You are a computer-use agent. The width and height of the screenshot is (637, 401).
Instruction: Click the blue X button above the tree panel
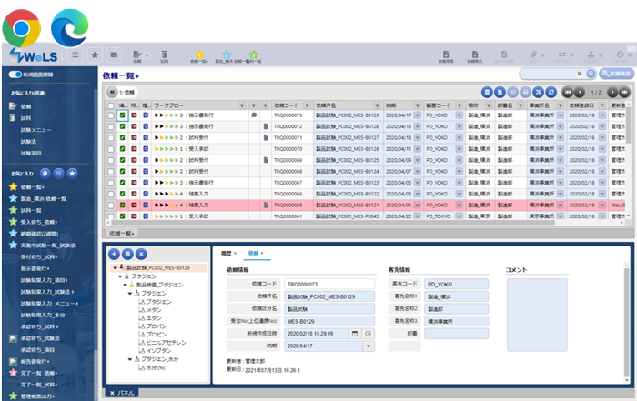click(141, 254)
